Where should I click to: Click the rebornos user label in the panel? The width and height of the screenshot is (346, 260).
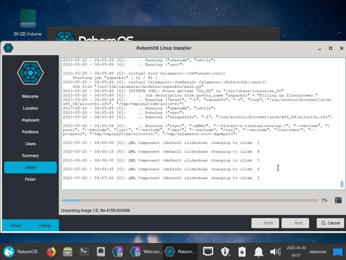318,252
